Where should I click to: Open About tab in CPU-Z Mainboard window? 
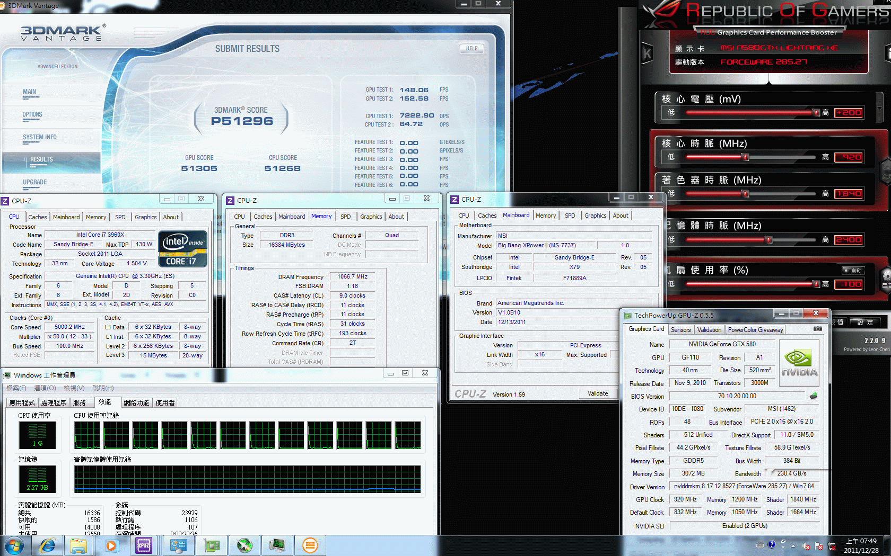621,216
